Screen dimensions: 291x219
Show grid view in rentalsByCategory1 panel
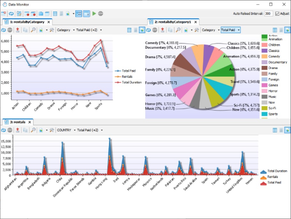pos(275,30)
